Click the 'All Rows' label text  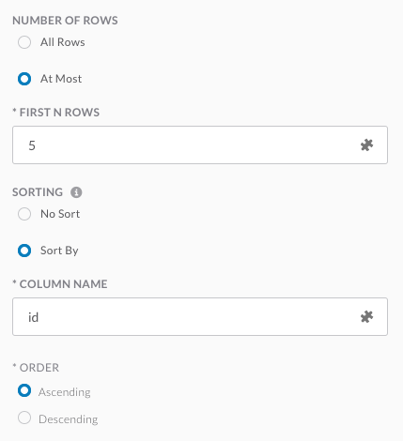pos(63,42)
